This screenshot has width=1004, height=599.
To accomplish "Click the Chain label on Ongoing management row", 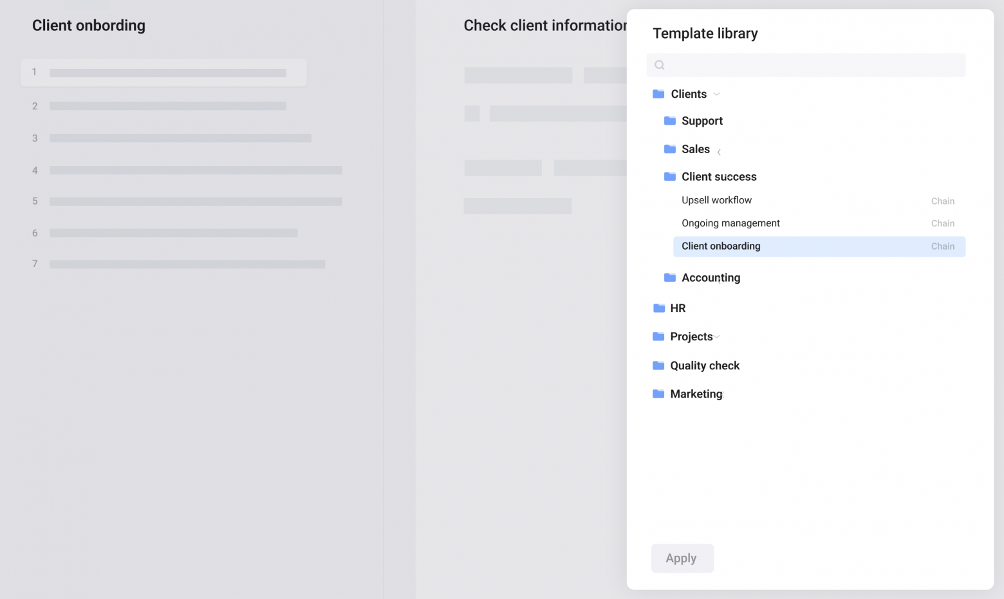I will pos(943,224).
